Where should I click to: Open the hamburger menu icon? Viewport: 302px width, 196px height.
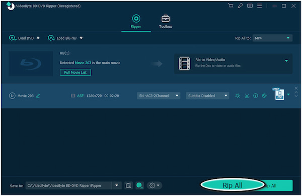click(259, 6)
